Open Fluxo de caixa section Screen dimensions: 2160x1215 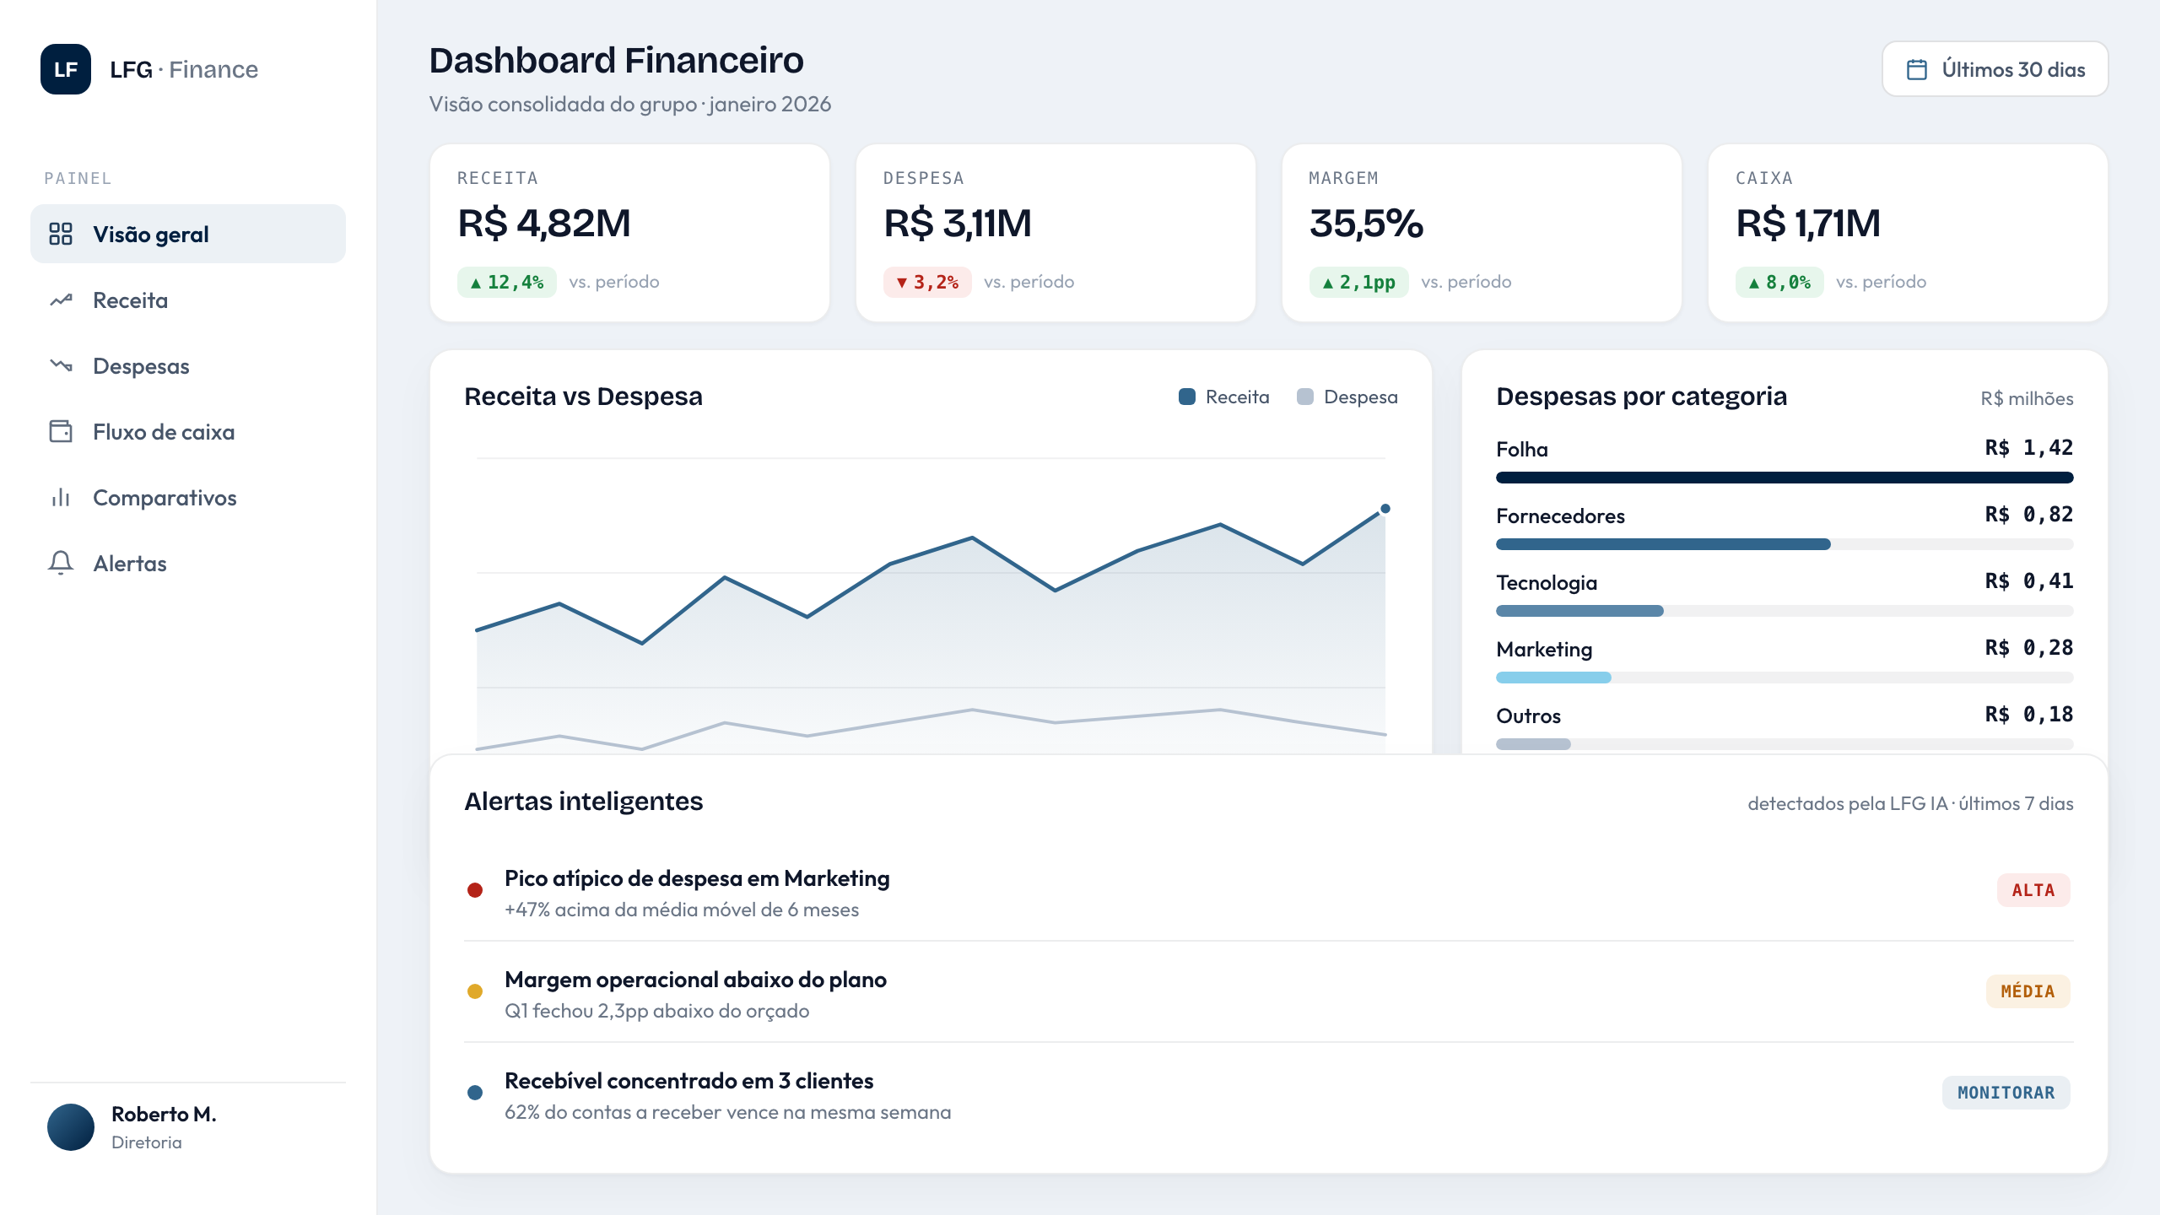tap(188, 431)
